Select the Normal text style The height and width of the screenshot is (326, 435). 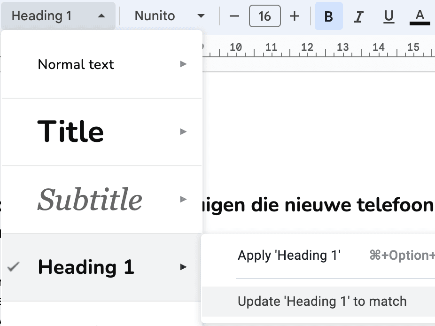point(76,64)
